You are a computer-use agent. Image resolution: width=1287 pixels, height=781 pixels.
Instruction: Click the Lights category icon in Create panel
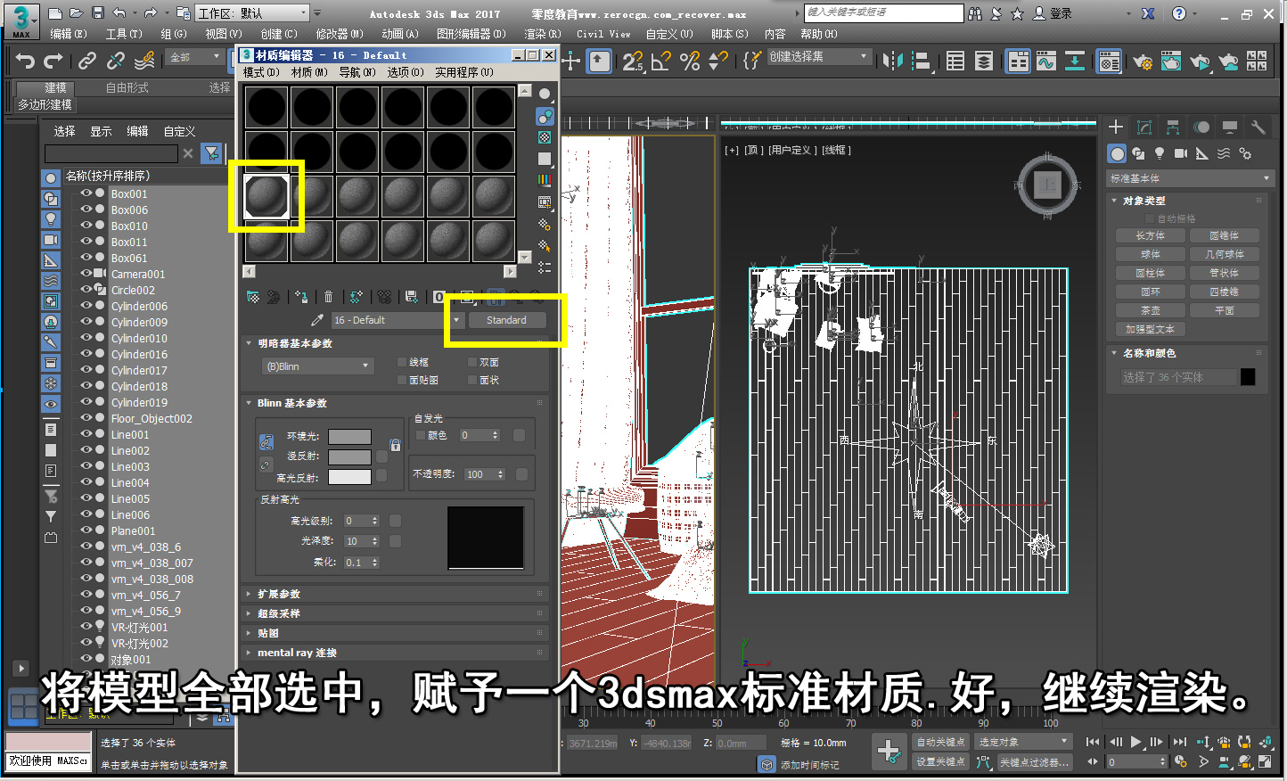click(x=1160, y=153)
